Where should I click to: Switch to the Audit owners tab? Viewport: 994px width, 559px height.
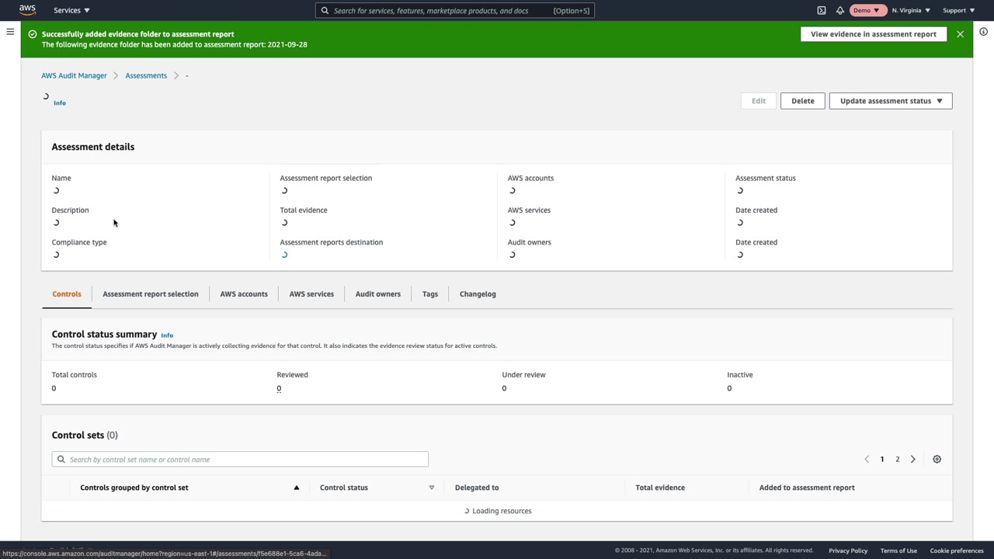pos(378,294)
